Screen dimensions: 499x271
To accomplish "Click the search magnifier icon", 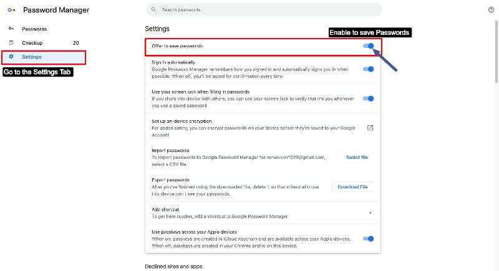I will coord(153,9).
